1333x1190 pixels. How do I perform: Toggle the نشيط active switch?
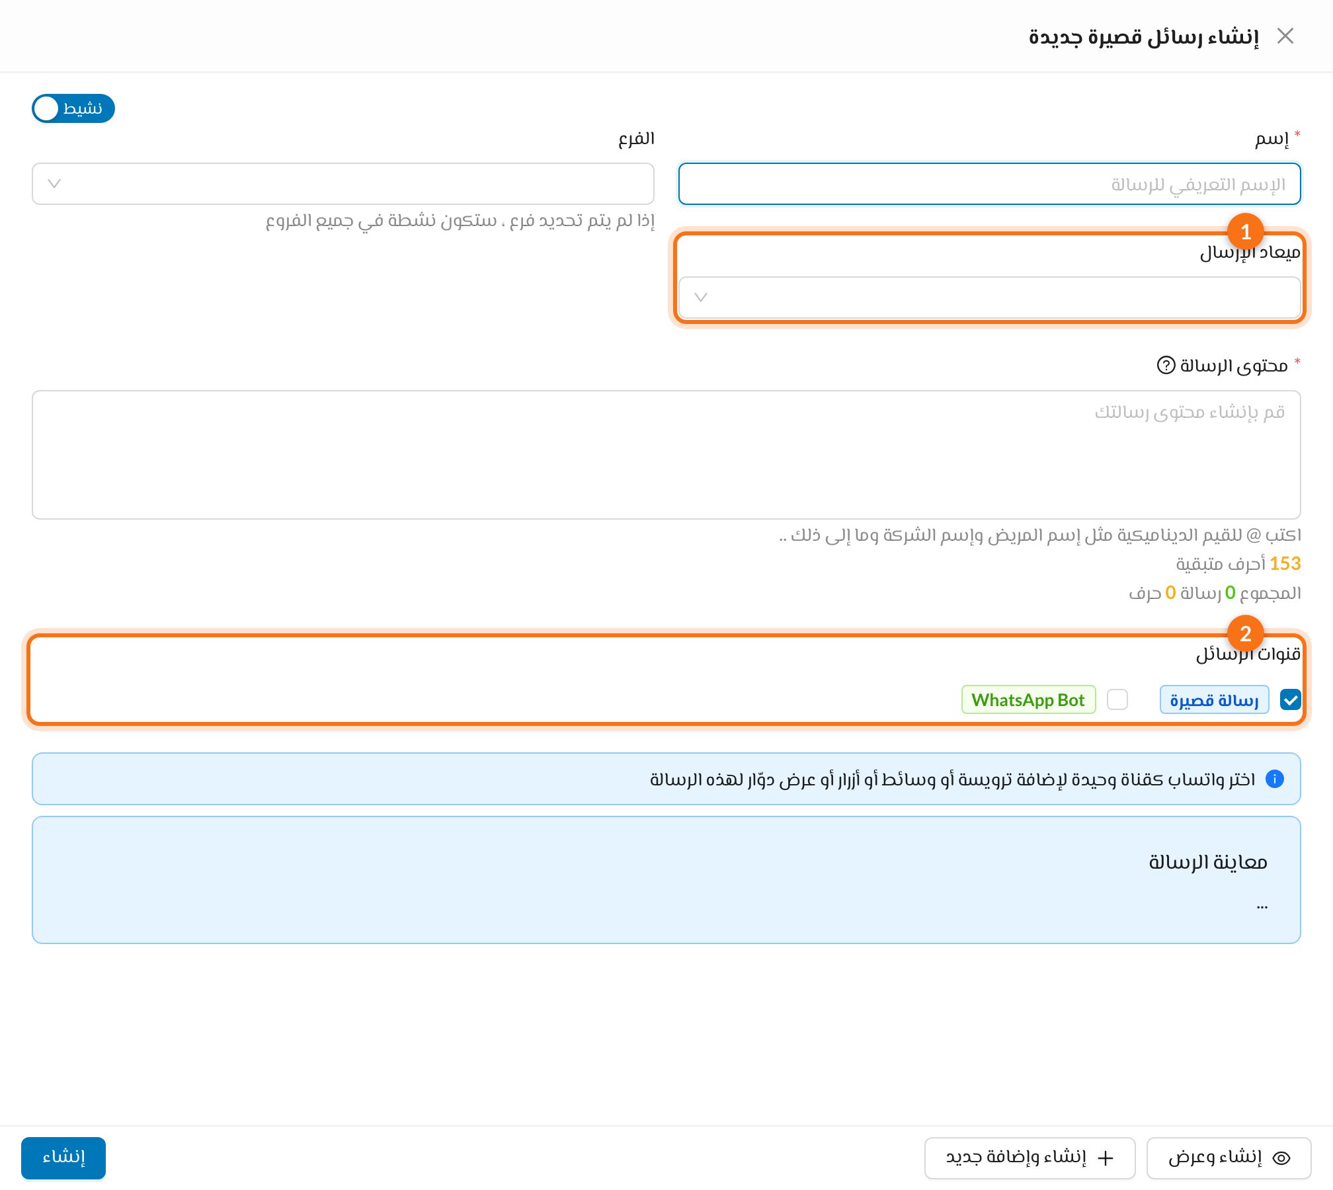(73, 108)
